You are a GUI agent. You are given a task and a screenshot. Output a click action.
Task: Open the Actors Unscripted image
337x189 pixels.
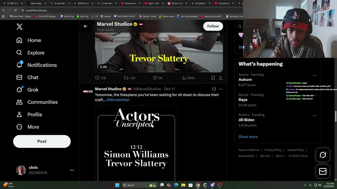[136, 143]
